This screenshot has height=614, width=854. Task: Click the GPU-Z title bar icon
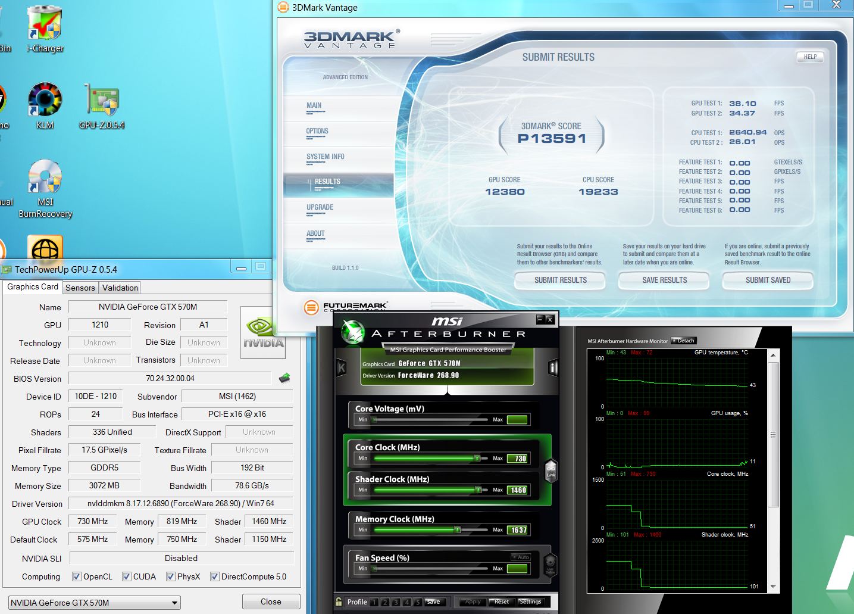point(7,269)
